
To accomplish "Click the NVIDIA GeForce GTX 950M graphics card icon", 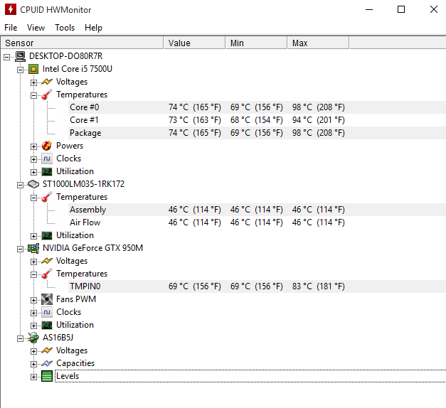I will tap(33, 248).
